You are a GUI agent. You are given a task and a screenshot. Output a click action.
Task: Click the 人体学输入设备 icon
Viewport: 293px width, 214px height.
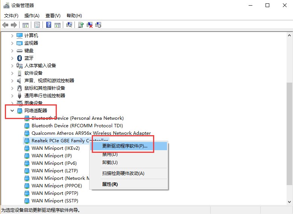tap(20, 65)
